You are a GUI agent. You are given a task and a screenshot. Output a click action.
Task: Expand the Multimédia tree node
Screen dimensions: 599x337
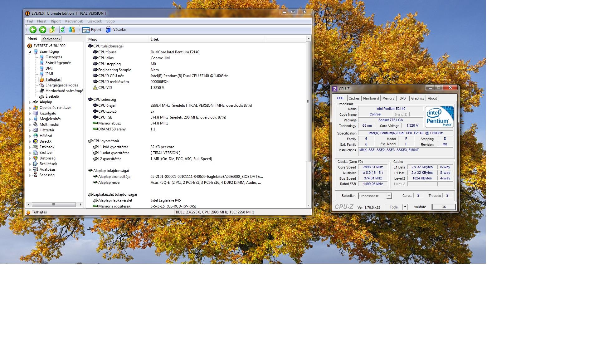coord(30,125)
